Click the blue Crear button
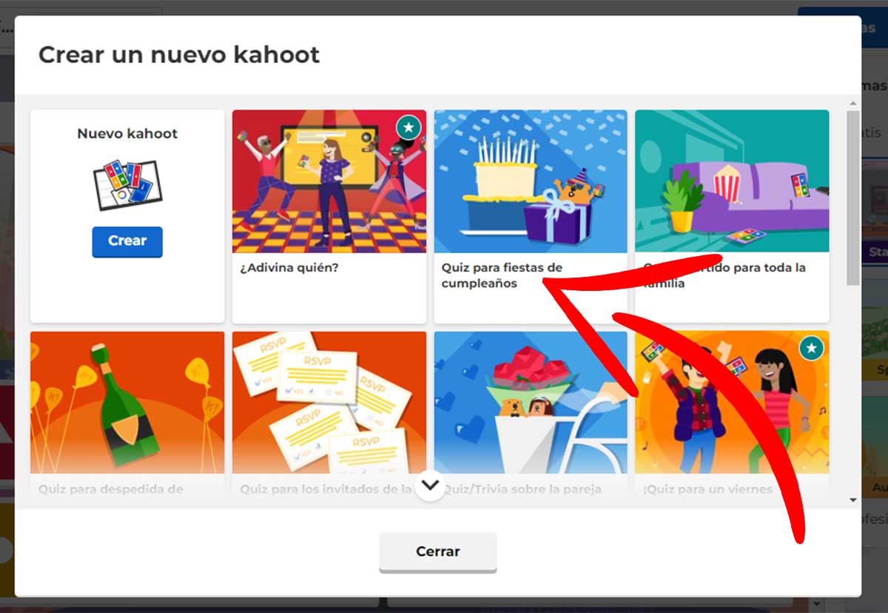The width and height of the screenshot is (888, 613). pyautogui.click(x=127, y=241)
